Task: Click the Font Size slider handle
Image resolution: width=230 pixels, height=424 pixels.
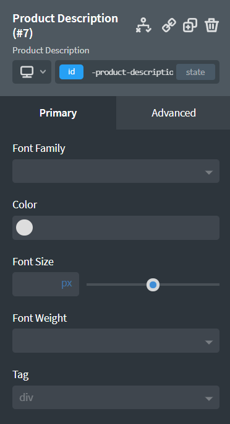Action: pos(153,285)
